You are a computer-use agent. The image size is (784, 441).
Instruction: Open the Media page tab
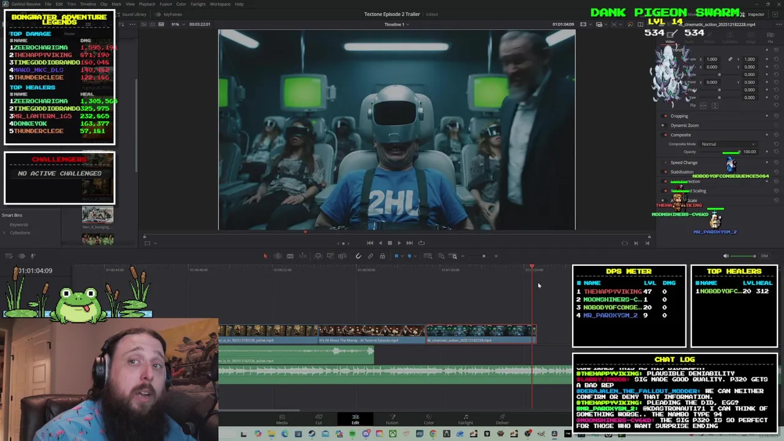pyautogui.click(x=282, y=420)
